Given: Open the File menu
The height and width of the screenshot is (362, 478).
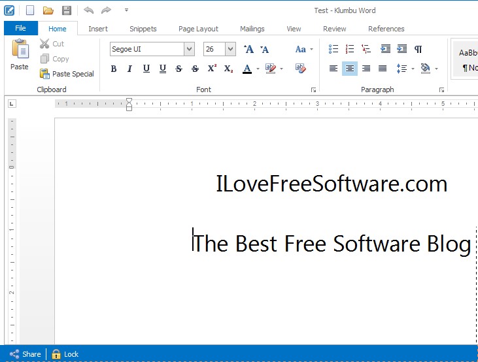Looking at the screenshot, I should click(x=21, y=28).
